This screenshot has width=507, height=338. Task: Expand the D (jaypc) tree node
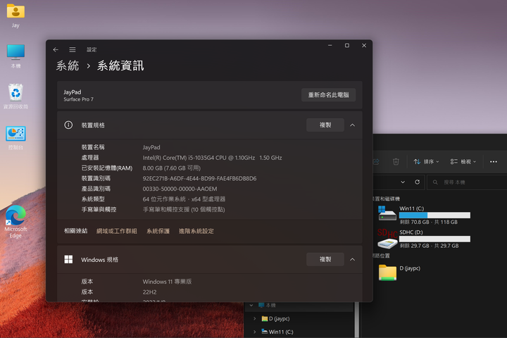pos(254,318)
